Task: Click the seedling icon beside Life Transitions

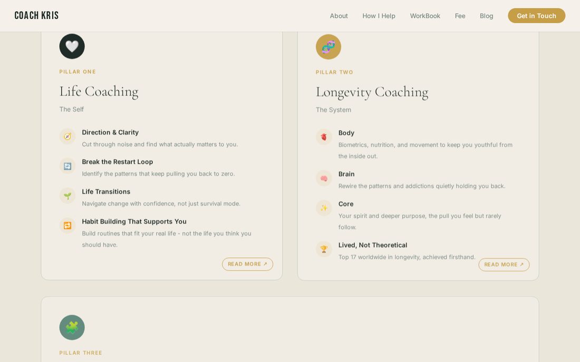Action: click(67, 196)
